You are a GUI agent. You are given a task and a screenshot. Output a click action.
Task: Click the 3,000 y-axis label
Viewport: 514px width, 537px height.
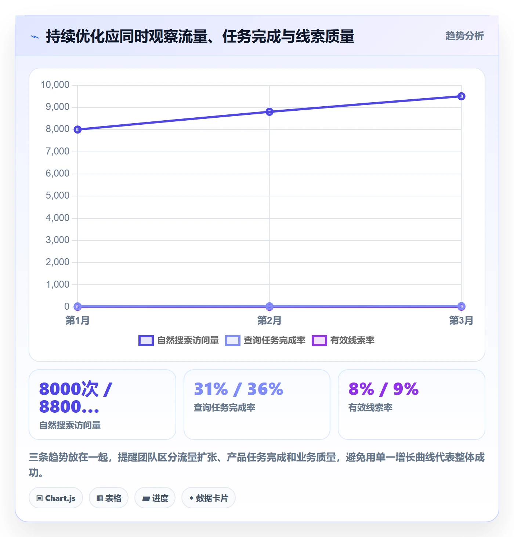tap(58, 240)
